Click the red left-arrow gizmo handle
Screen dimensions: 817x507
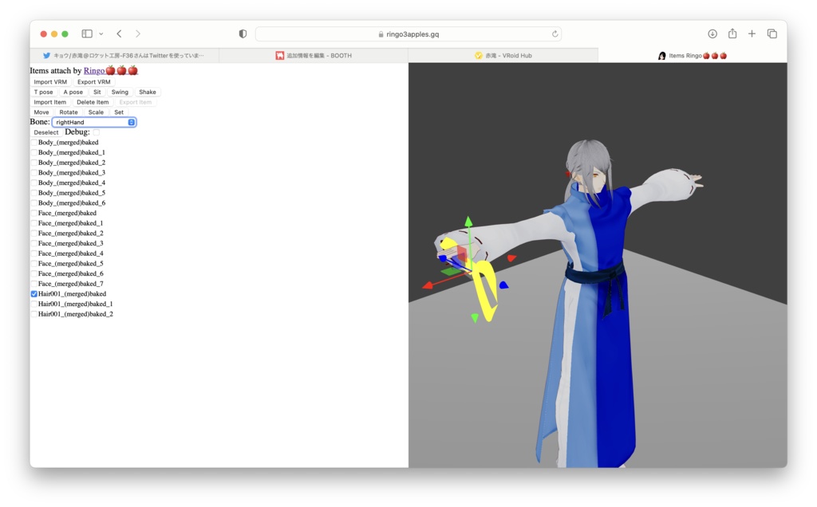(428, 285)
